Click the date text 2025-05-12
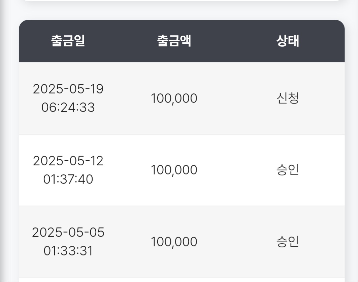Screen dimensions: 358x282 (68, 161)
